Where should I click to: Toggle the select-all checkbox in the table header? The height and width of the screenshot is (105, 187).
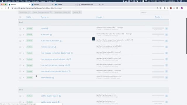pyautogui.click(x=20, y=17)
